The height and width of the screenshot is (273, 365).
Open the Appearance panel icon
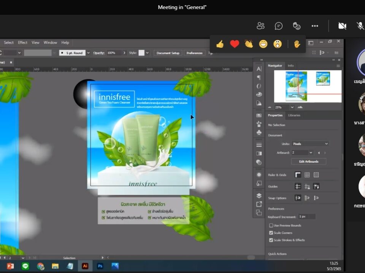coord(259,174)
